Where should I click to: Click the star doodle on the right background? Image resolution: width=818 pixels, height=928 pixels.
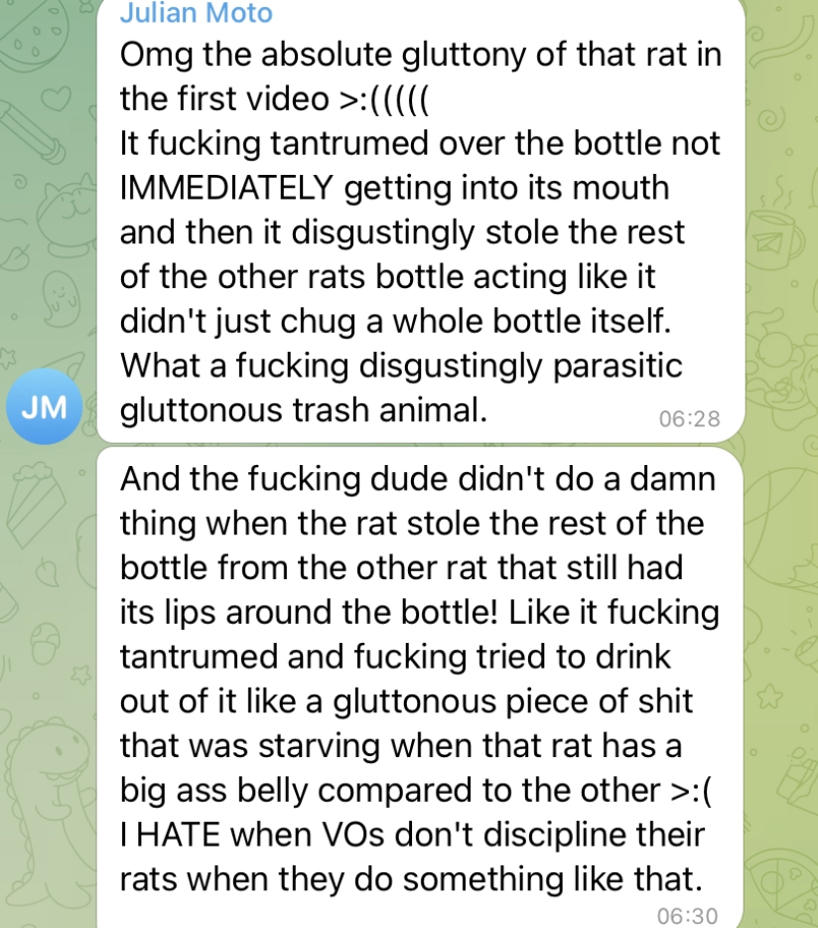click(x=770, y=696)
